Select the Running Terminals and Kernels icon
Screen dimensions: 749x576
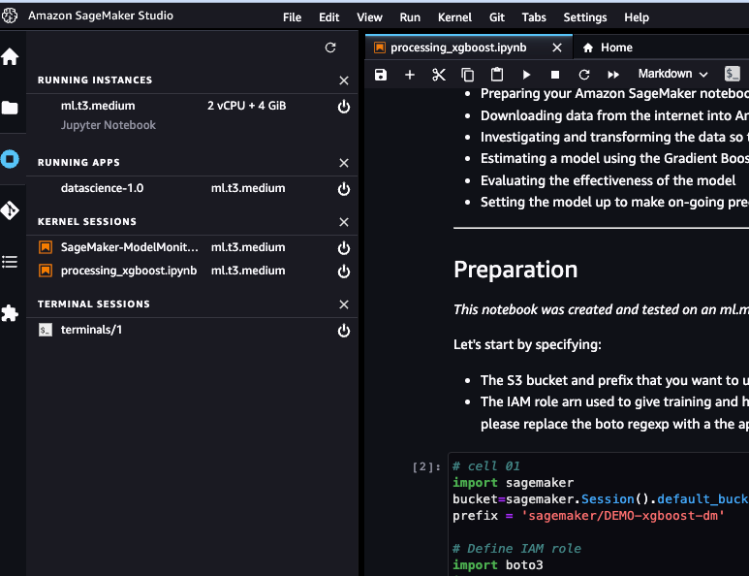(10, 159)
